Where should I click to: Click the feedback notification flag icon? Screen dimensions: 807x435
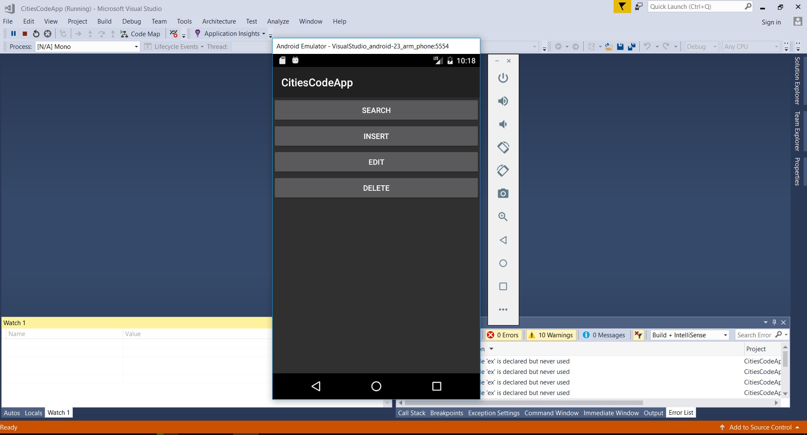pyautogui.click(x=622, y=7)
